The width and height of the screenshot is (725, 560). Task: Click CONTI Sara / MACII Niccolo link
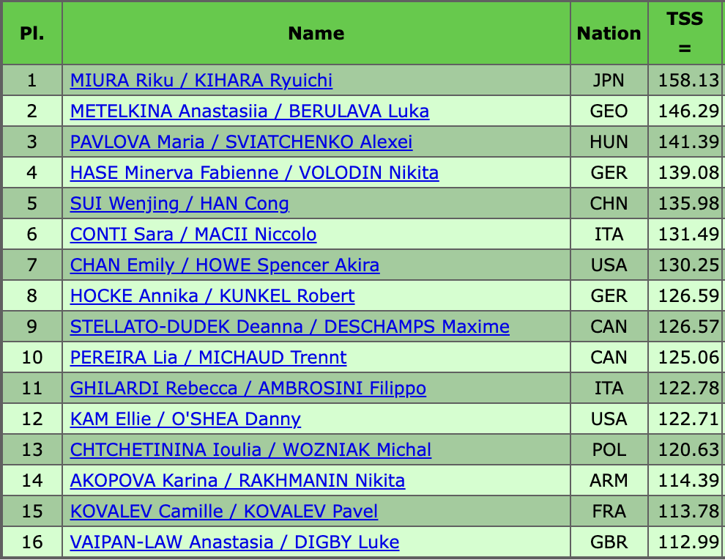193,235
